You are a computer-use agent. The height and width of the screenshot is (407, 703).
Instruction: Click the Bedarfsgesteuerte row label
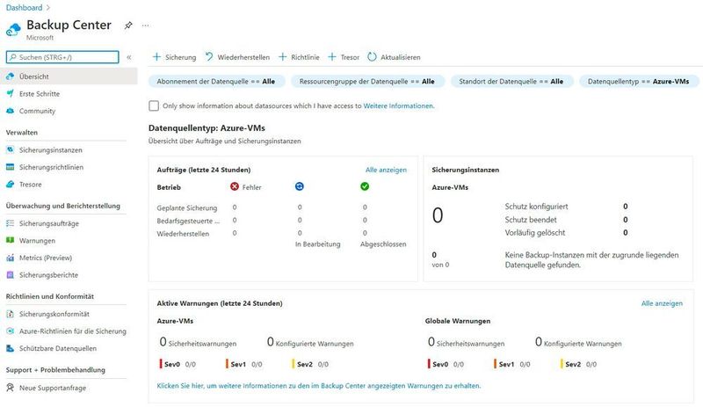(188, 221)
